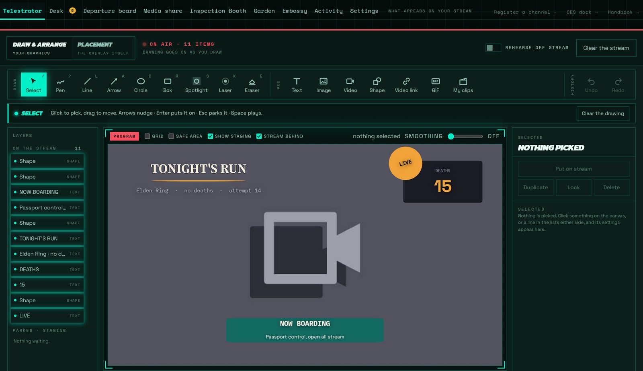Image resolution: width=643 pixels, height=371 pixels.
Task: Uncheck Stream Behind
Action: (259, 136)
